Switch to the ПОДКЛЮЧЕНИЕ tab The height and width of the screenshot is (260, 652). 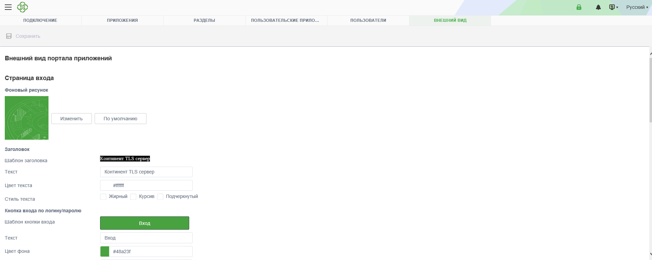40,20
